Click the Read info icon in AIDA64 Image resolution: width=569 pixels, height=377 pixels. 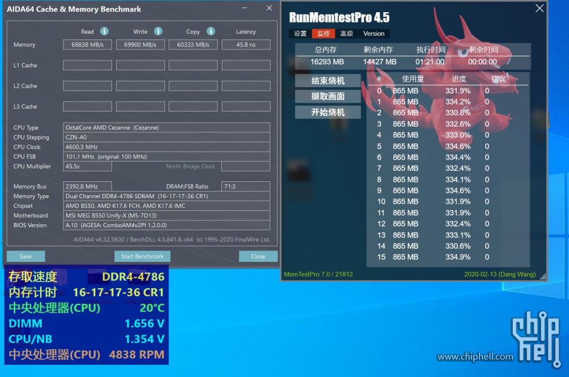point(104,31)
